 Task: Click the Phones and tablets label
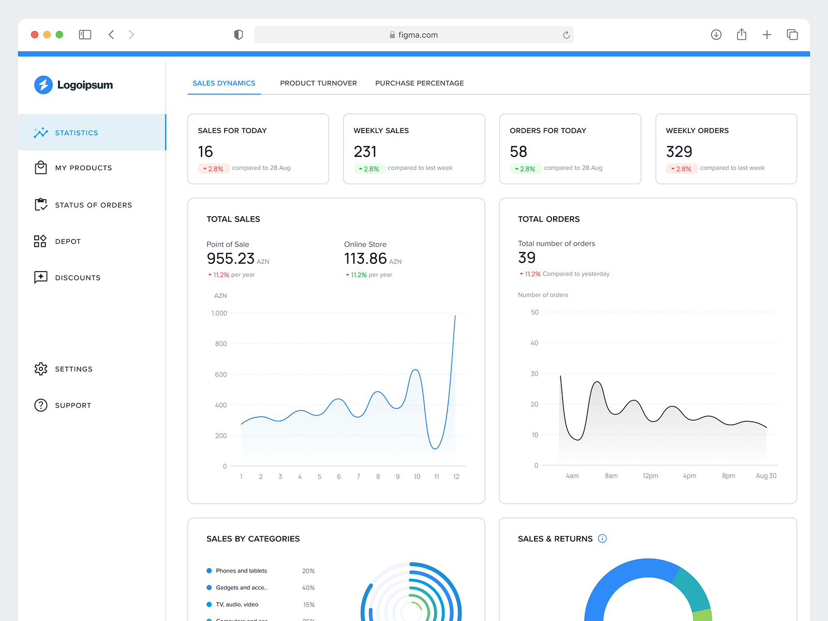[241, 571]
